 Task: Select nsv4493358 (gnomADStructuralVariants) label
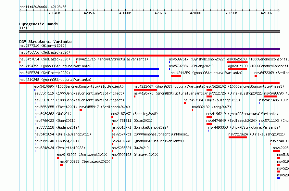tap(244, 127)
